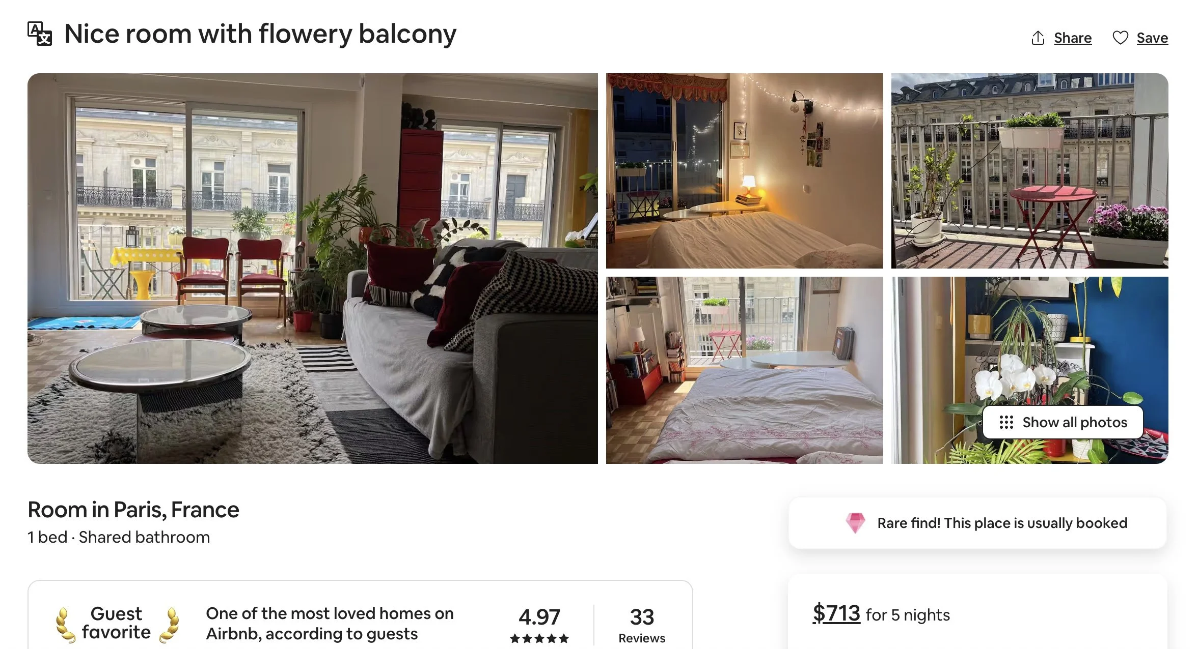Open the main living room photo
Image resolution: width=1198 pixels, height=649 pixels.
[x=313, y=268]
